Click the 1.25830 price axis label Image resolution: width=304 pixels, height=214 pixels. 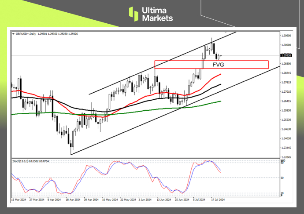tap(287, 111)
